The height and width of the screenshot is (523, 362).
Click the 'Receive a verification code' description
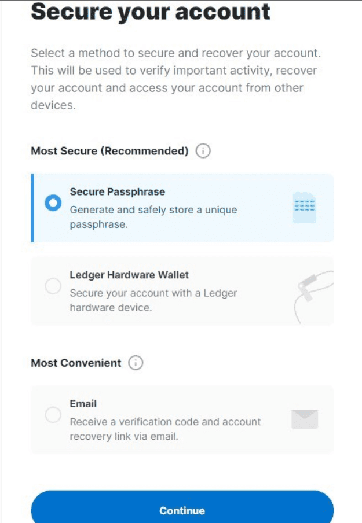165,429
